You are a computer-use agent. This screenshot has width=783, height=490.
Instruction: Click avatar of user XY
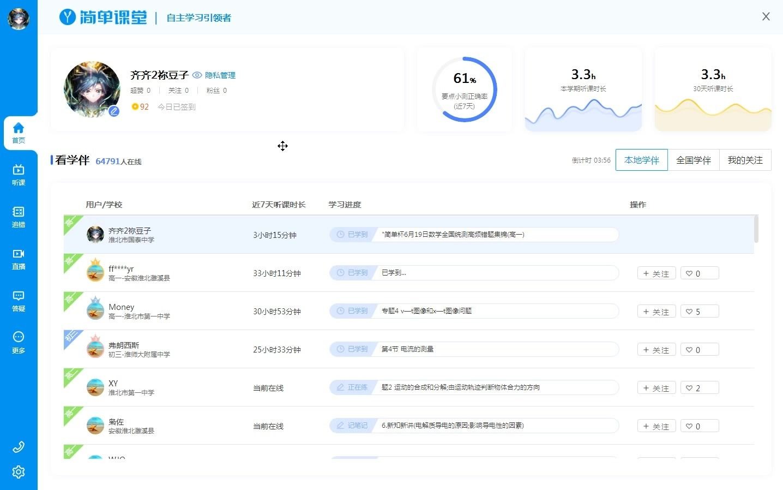tap(95, 387)
